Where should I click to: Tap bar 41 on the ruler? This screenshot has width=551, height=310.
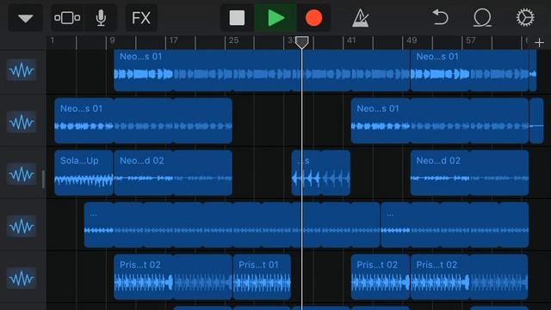(351, 40)
